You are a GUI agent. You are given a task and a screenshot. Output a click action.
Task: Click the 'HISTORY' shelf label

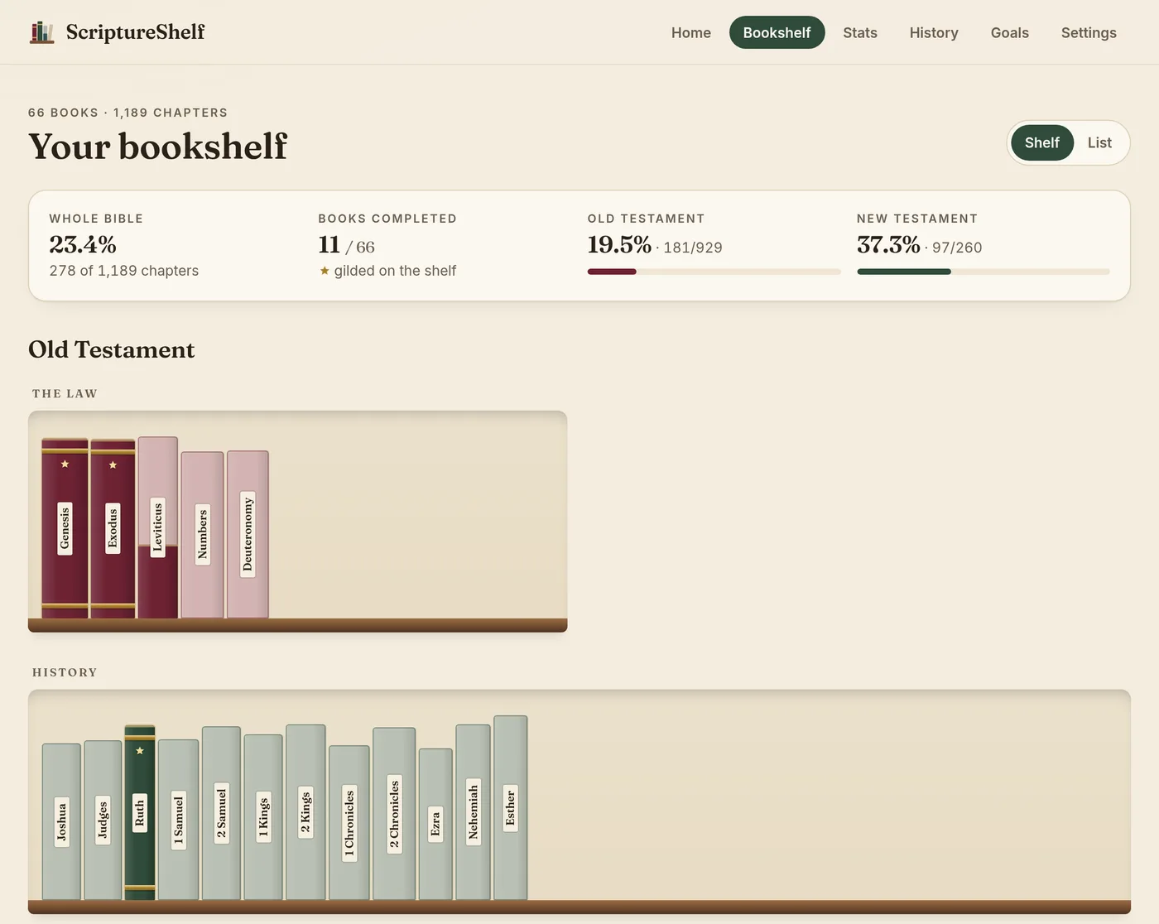tap(65, 672)
